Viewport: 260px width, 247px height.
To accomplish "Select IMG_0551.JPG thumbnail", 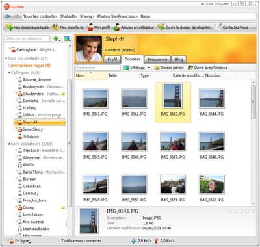I will [x=173, y=185].
